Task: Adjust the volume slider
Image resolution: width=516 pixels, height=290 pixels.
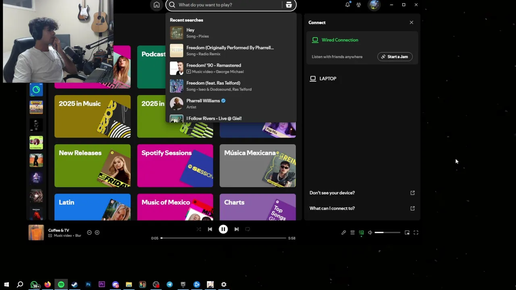Action: [x=387, y=232]
